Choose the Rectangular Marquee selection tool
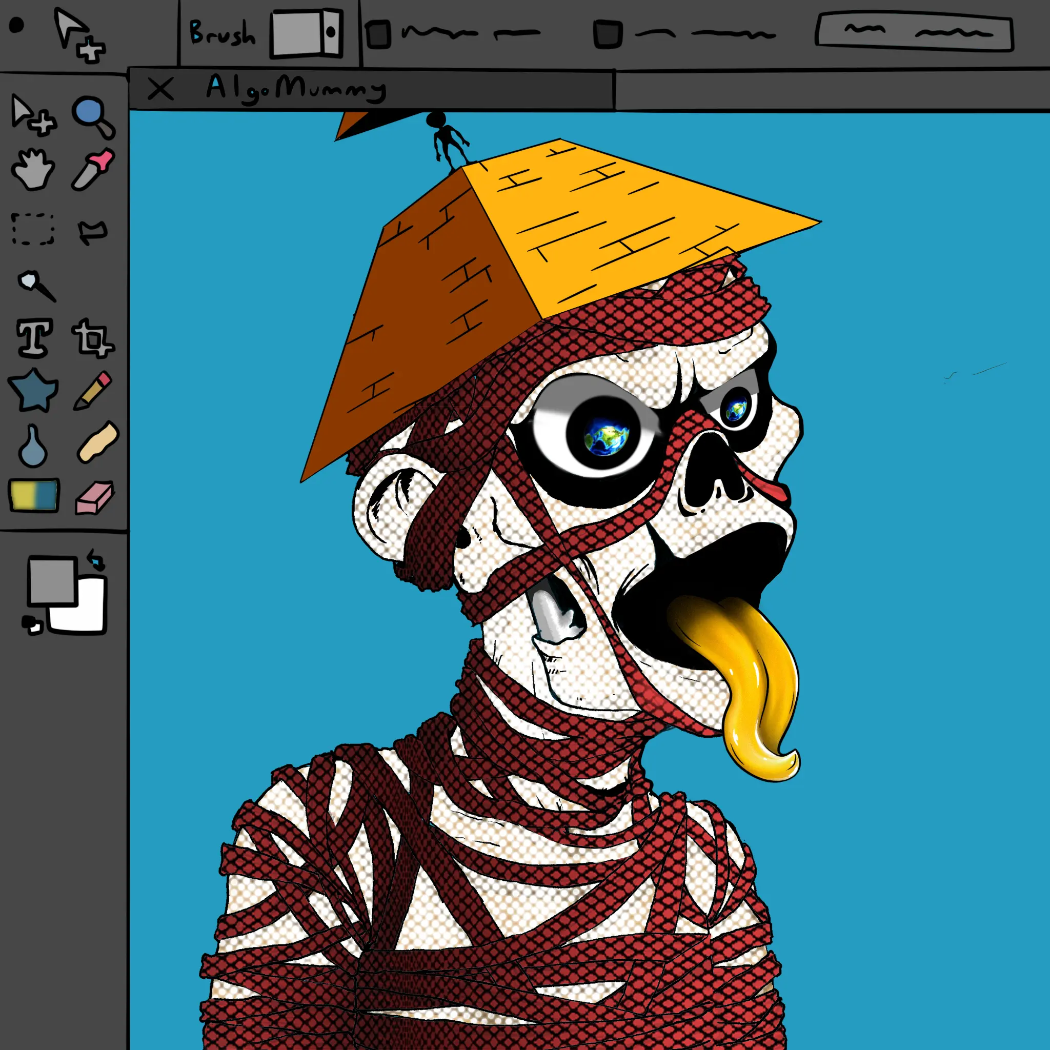 pyautogui.click(x=33, y=229)
